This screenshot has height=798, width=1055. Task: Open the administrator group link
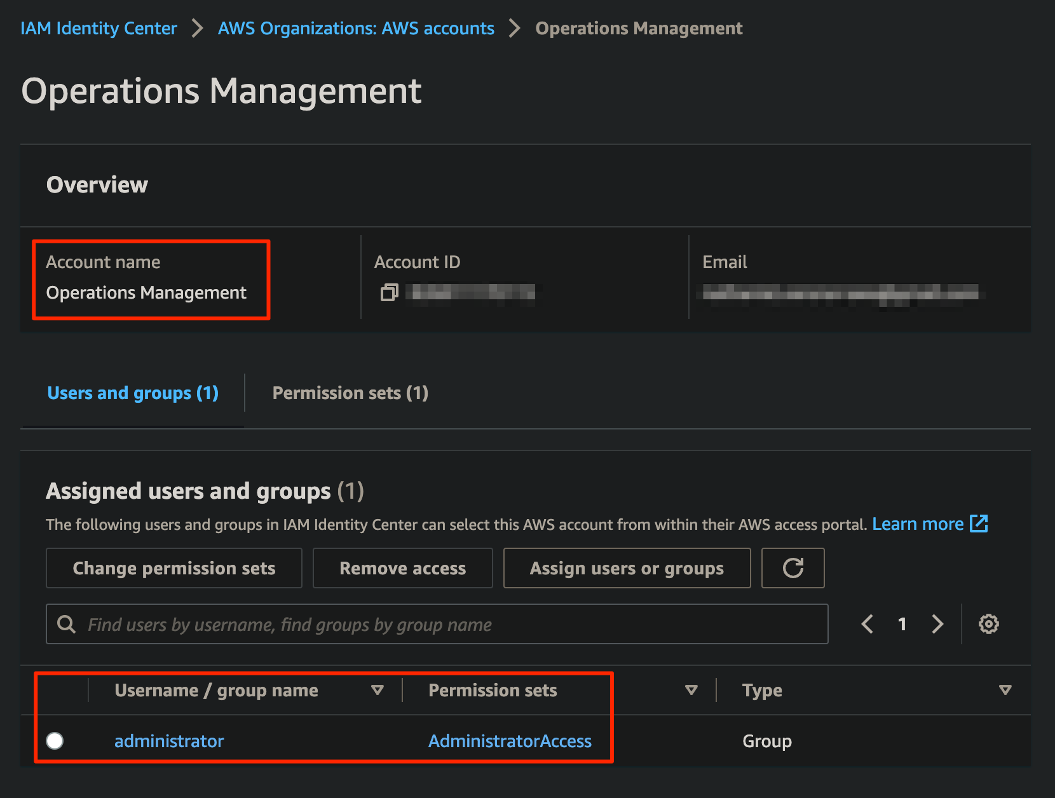click(169, 741)
